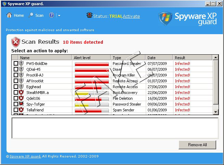The image size is (224, 165).
Task: Click the scroll up arrow of results list
Action: (x=215, y=58)
